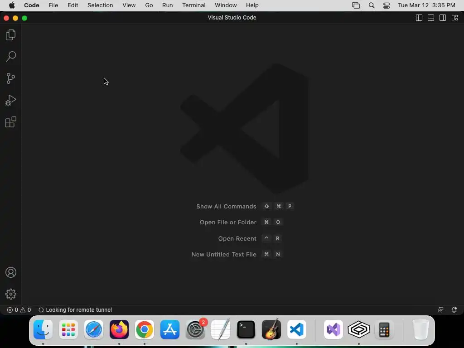Viewport: 464px width, 348px height.
Task: Open the Extensions view
Action: [11, 122]
